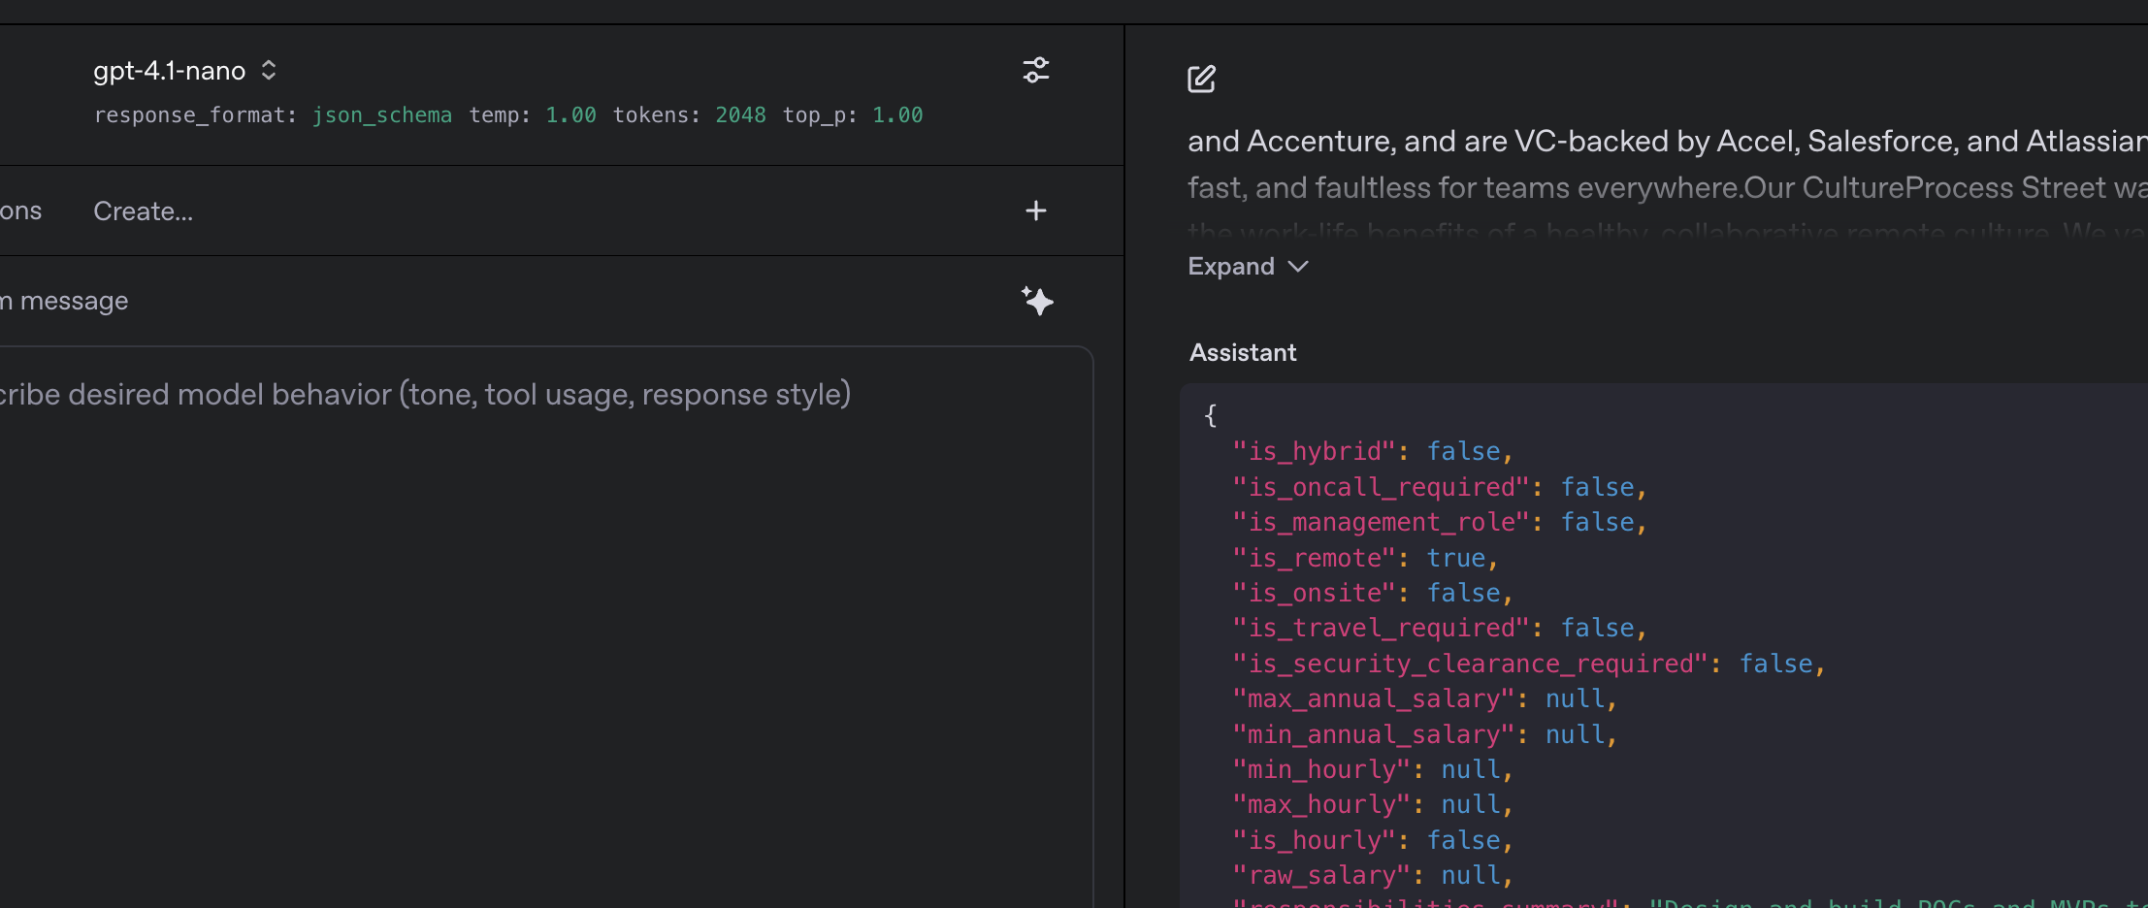Open the model settings sliders icon

(1036, 70)
